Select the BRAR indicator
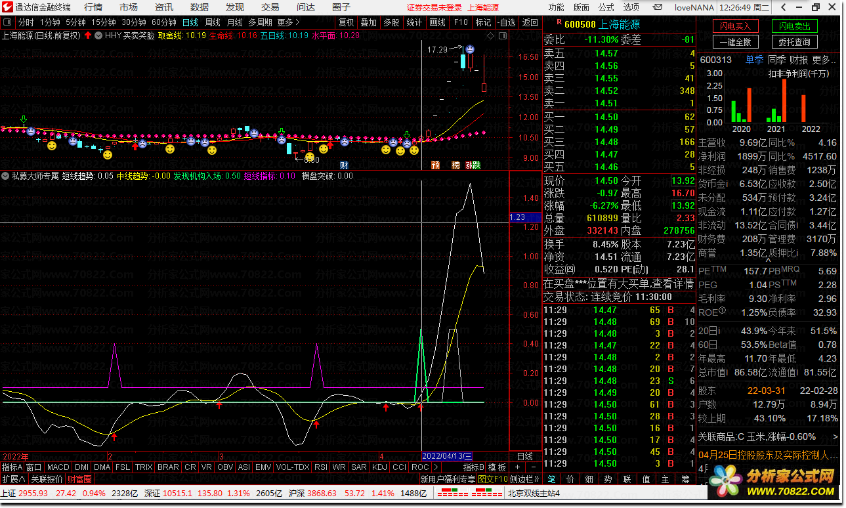The height and width of the screenshot is (508, 846). coord(168,467)
